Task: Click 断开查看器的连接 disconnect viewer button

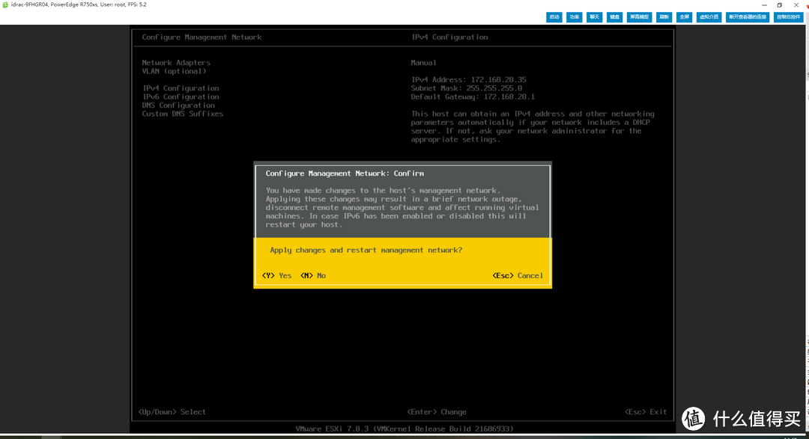Action: (748, 17)
